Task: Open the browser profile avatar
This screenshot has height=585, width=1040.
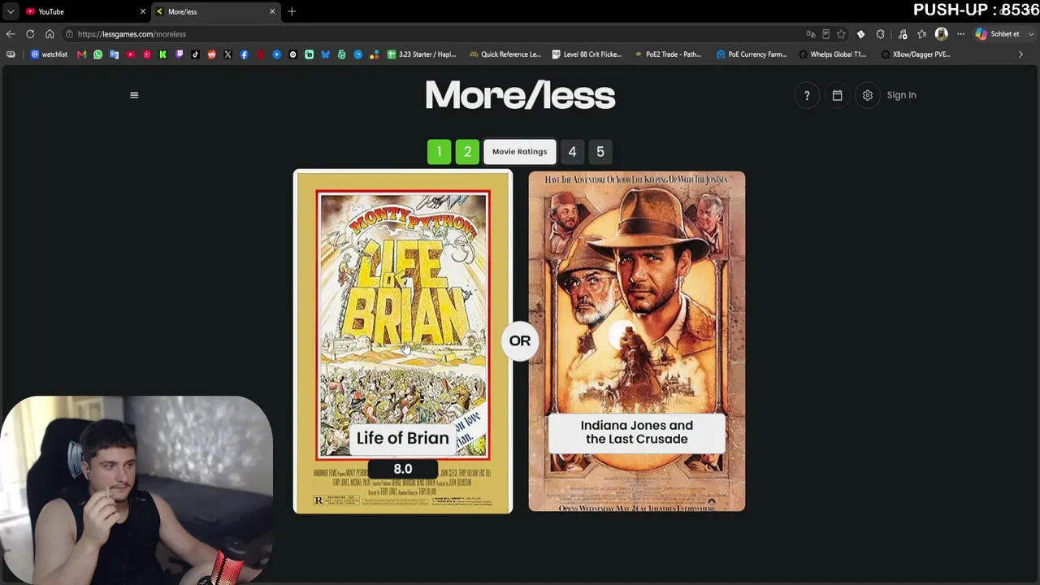Action: (x=941, y=34)
